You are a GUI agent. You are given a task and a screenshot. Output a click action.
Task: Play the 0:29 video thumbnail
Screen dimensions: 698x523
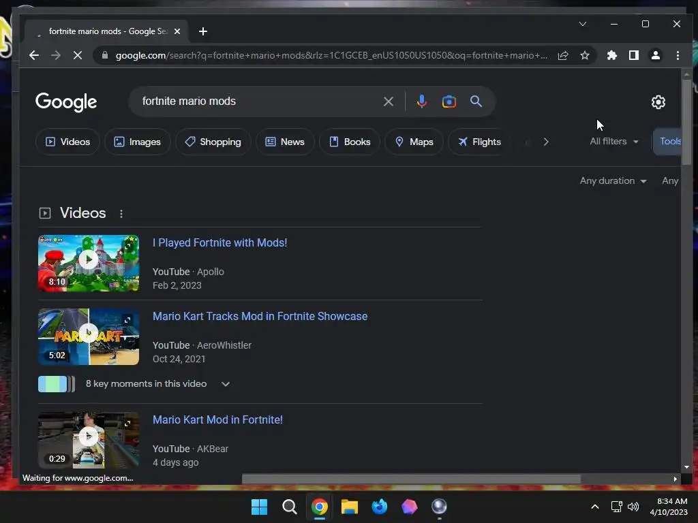click(x=89, y=441)
